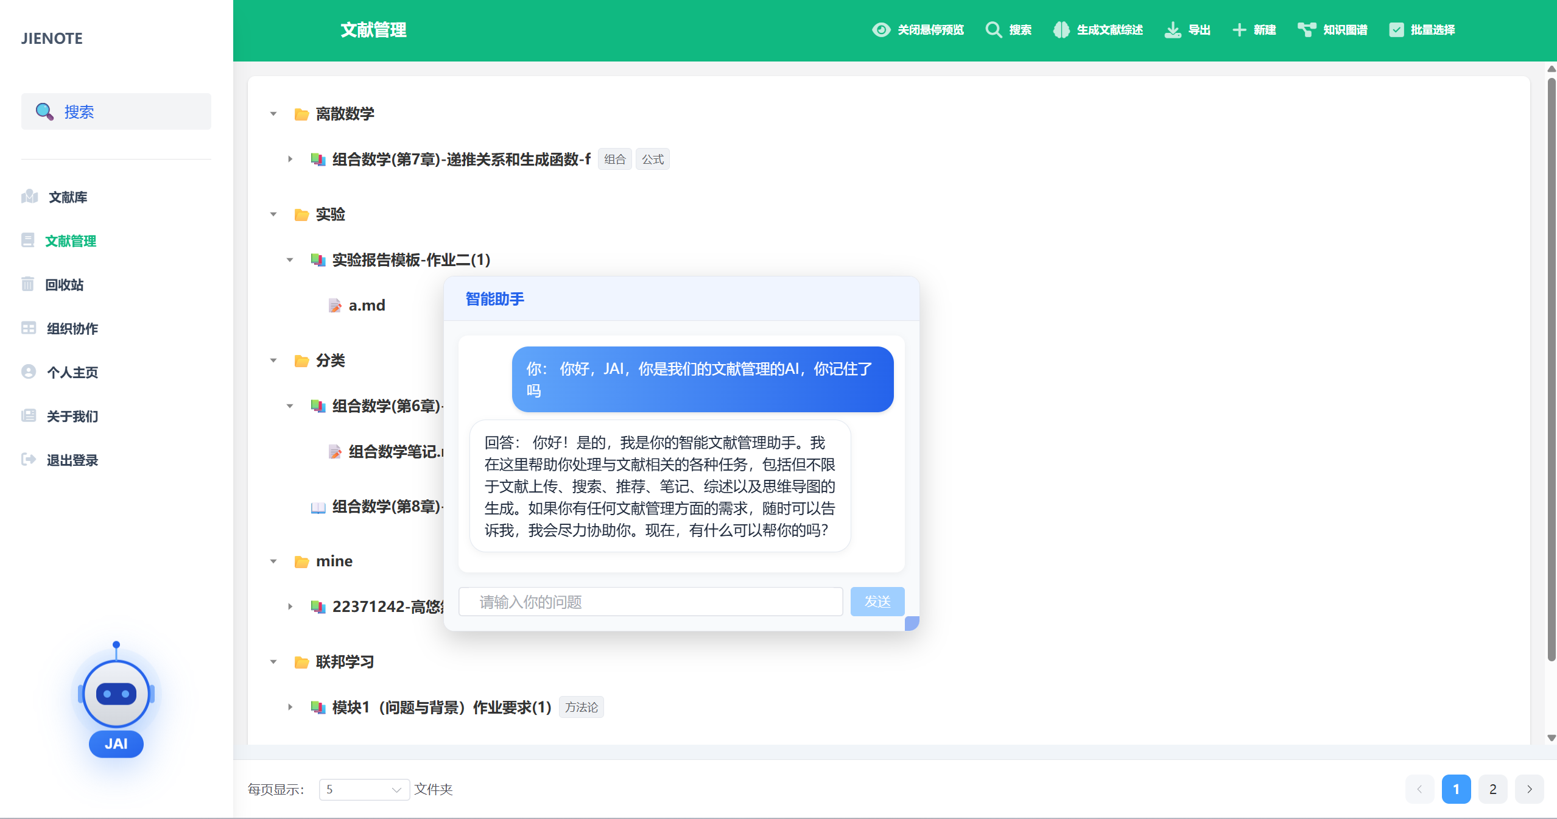This screenshot has height=819, width=1557.
Task: Open the per-page 5 dropdown
Action: tap(364, 789)
